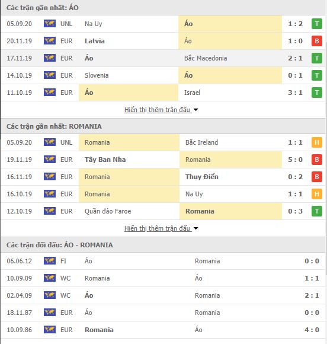Expand more matches under Áo section
The width and height of the screenshot is (327, 344).
157,110
